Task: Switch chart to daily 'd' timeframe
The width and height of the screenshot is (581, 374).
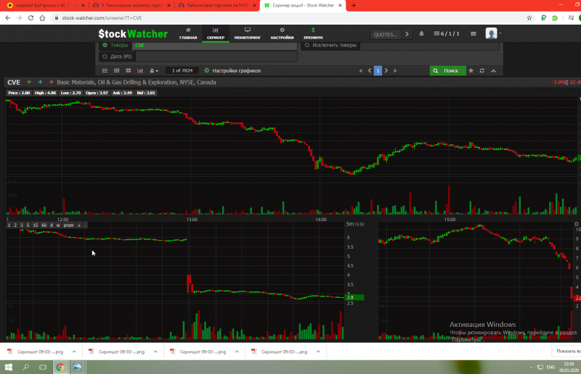Action: [52, 225]
